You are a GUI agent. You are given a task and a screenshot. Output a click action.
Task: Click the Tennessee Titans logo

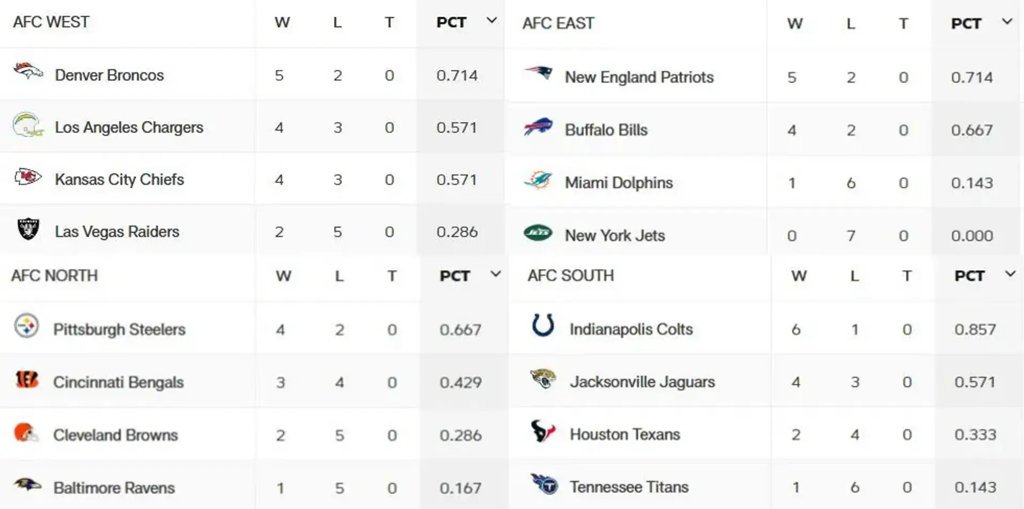[x=544, y=483]
